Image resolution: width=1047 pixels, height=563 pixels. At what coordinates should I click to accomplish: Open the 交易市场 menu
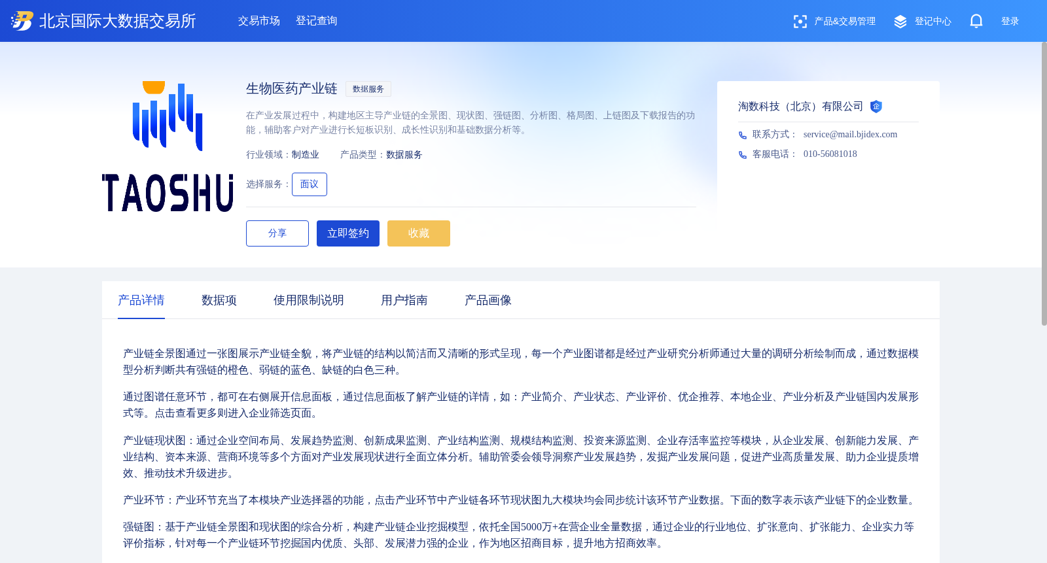[x=259, y=21]
